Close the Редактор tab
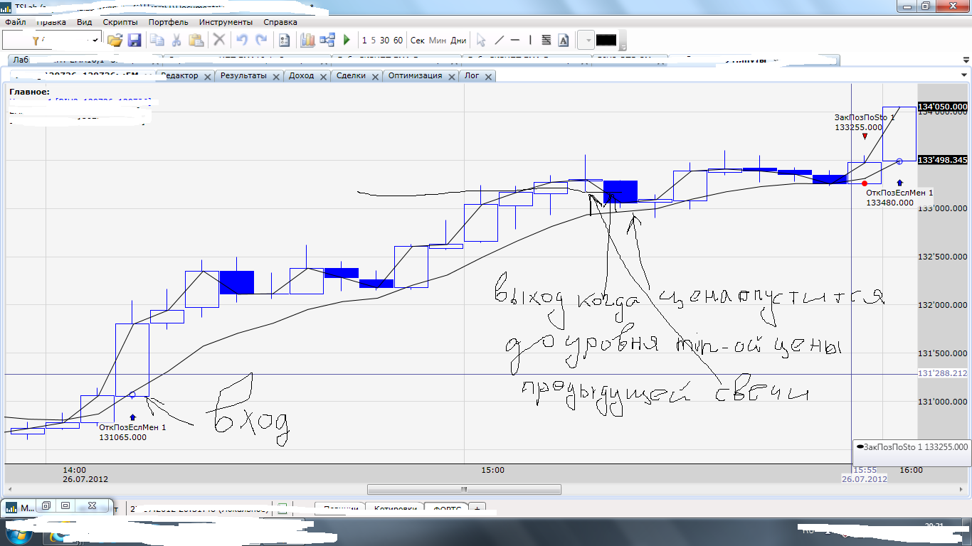Screen dimensions: 972x546 [x=207, y=76]
